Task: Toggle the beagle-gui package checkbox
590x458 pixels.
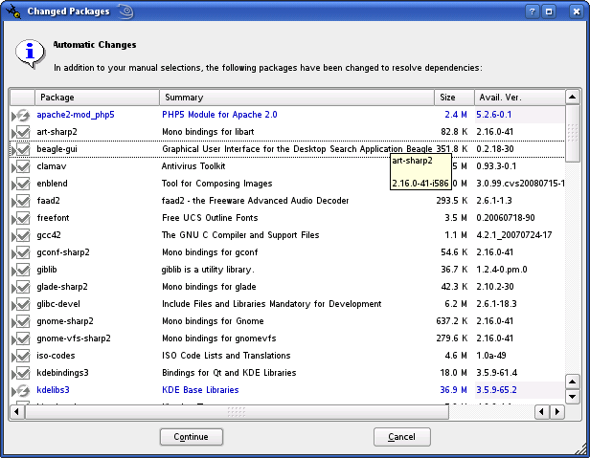Action: pyautogui.click(x=23, y=149)
